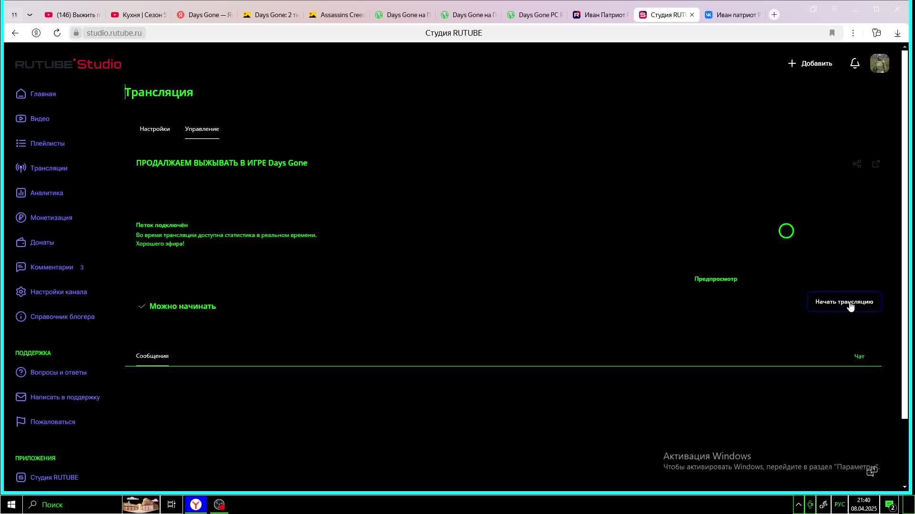Open the Чат link
The image size is (915, 514).
click(859, 356)
